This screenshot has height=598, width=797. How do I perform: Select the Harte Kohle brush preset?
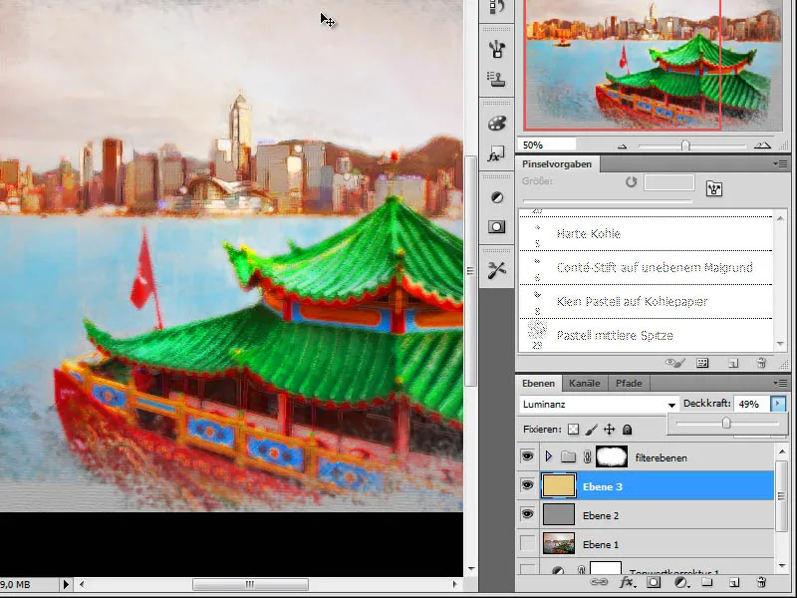646,234
